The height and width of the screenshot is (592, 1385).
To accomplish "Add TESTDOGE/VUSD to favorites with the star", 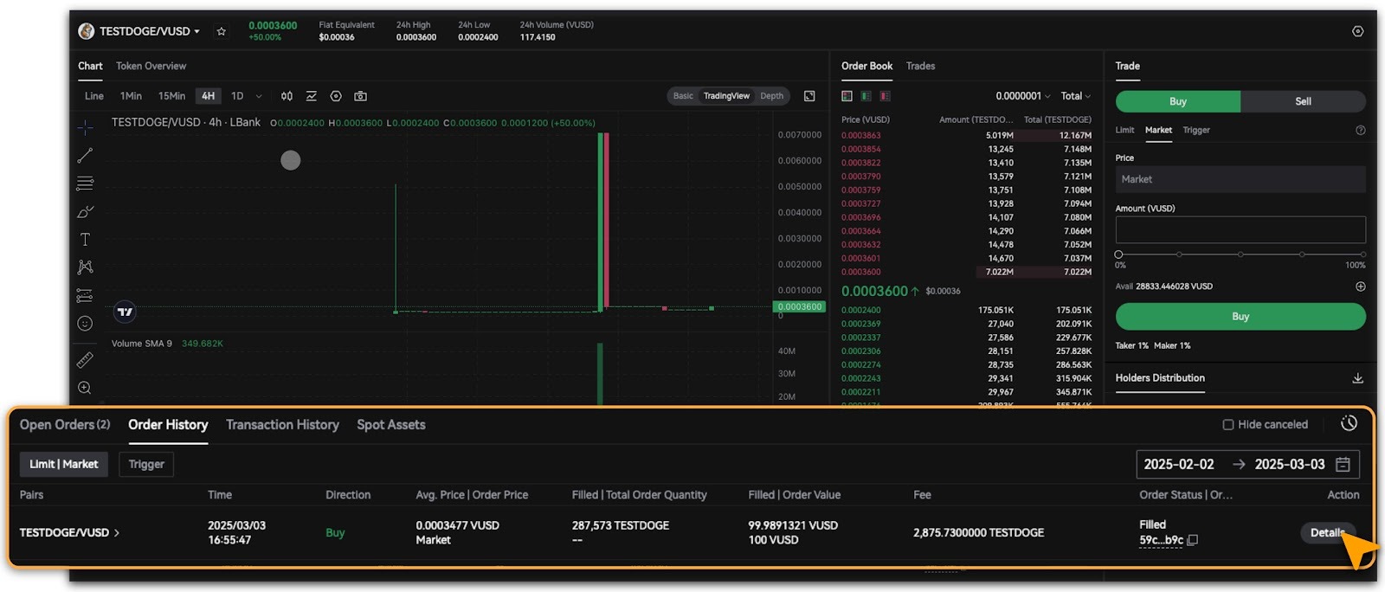I will (222, 31).
